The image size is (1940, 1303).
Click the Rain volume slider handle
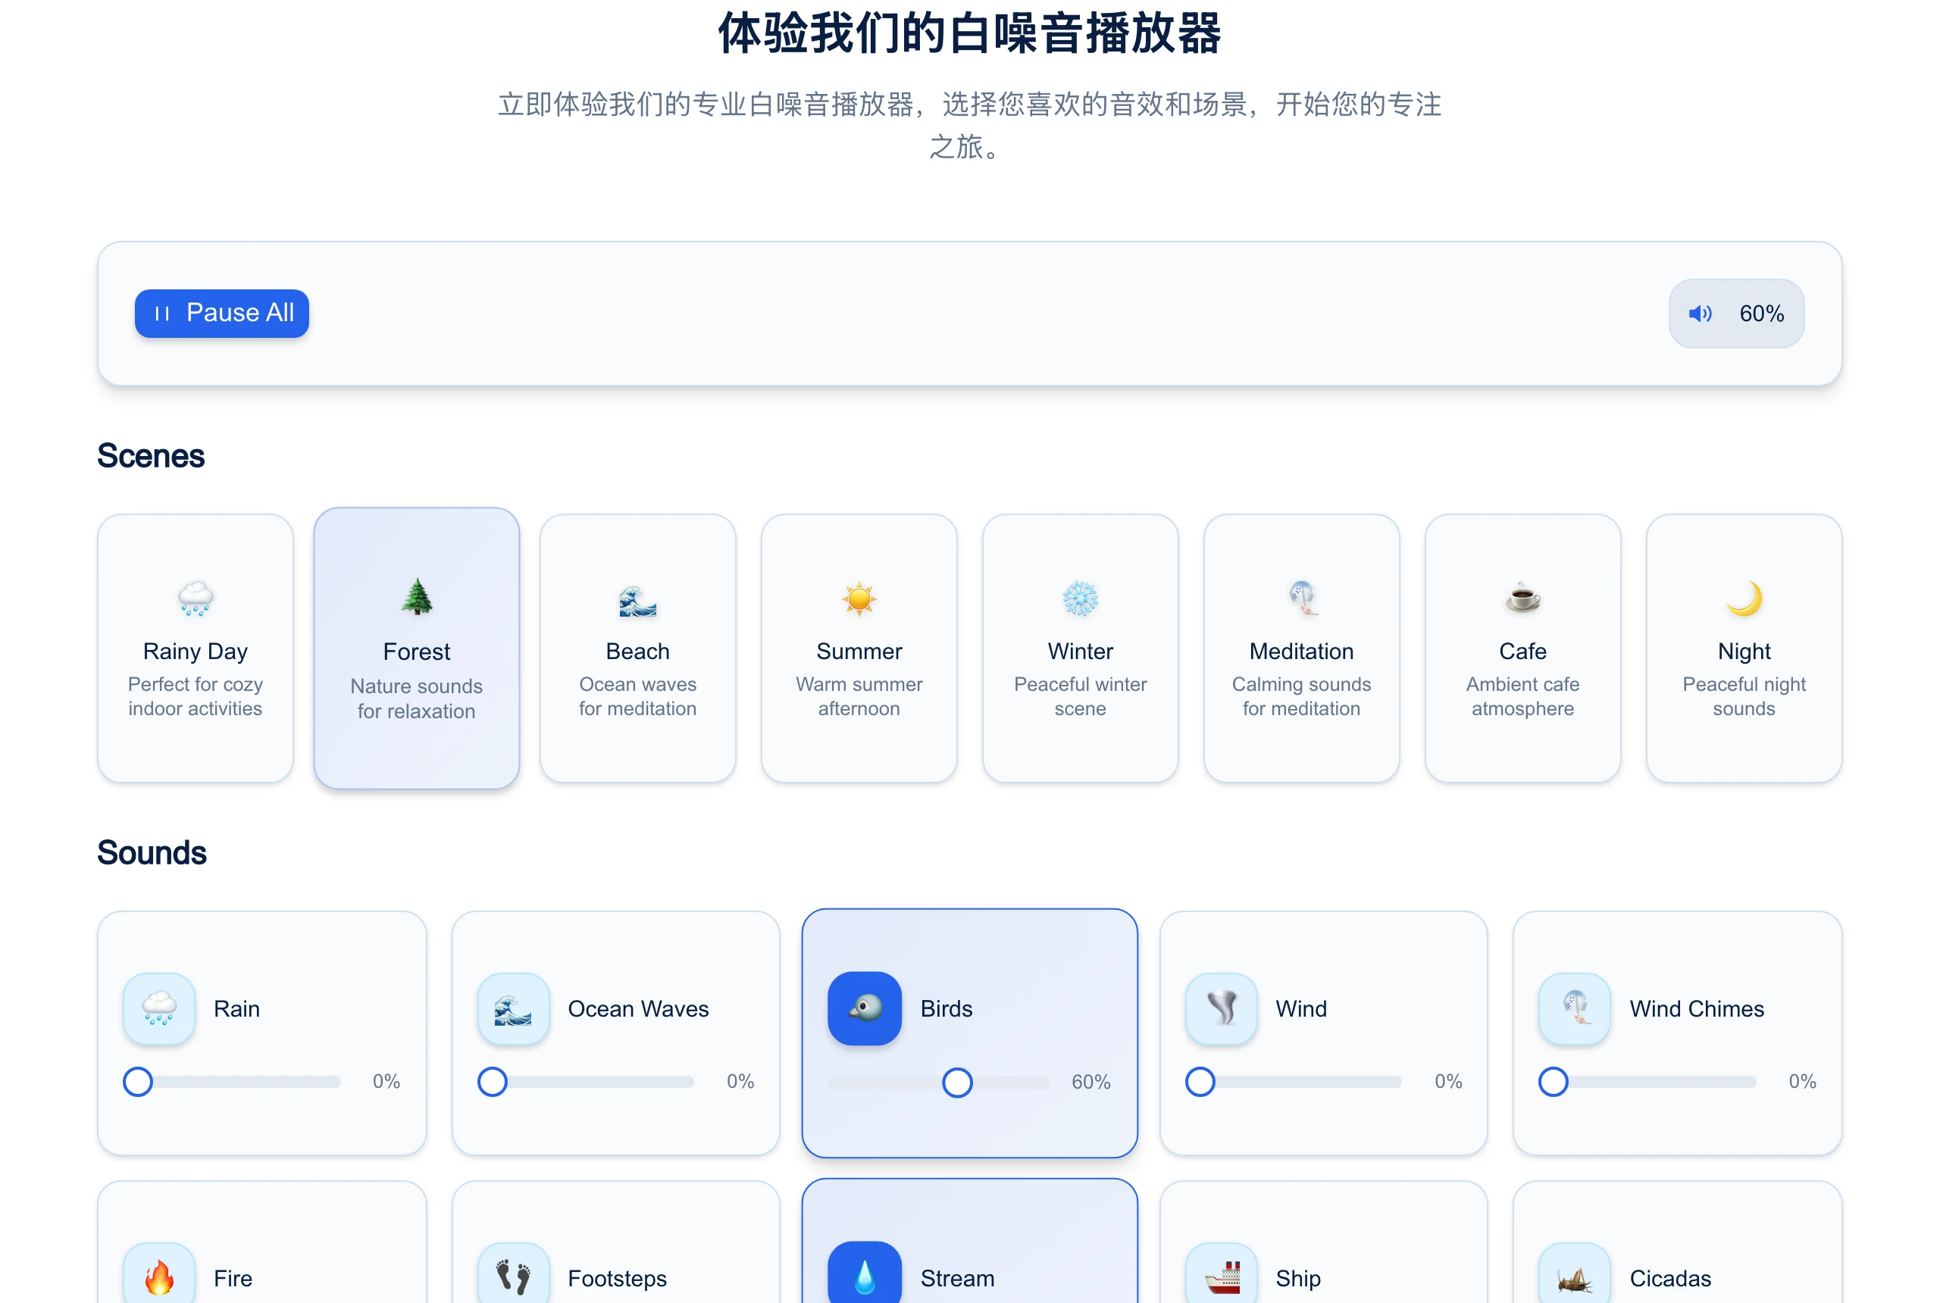(138, 1082)
